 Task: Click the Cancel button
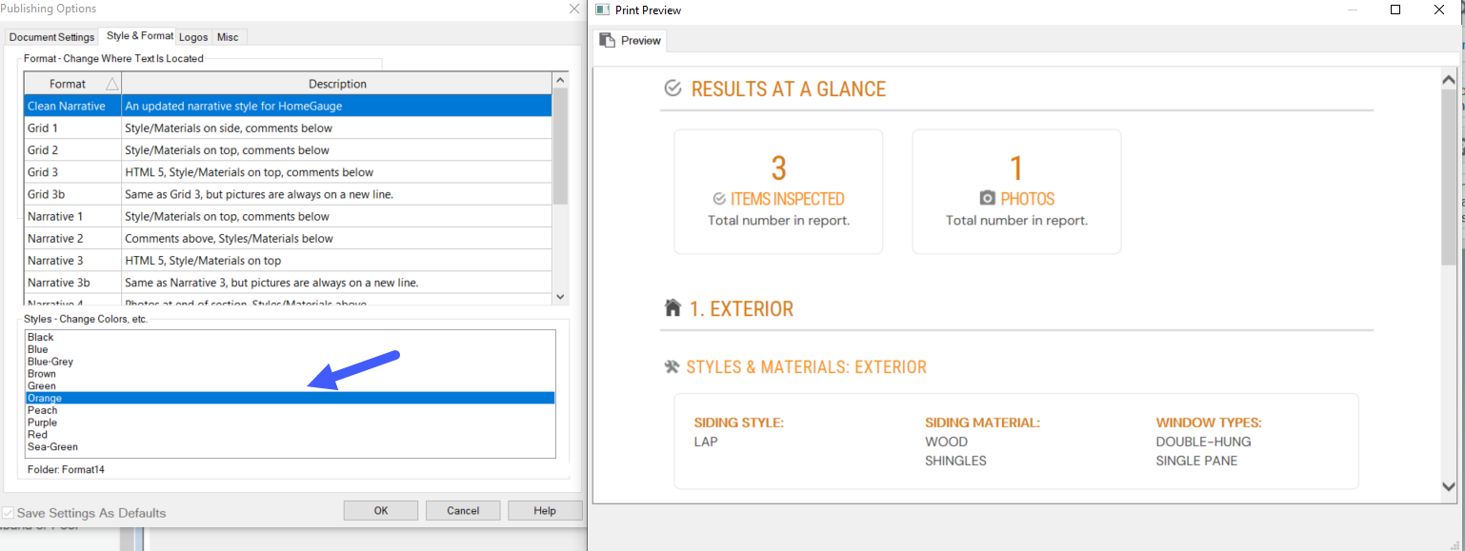pos(461,510)
